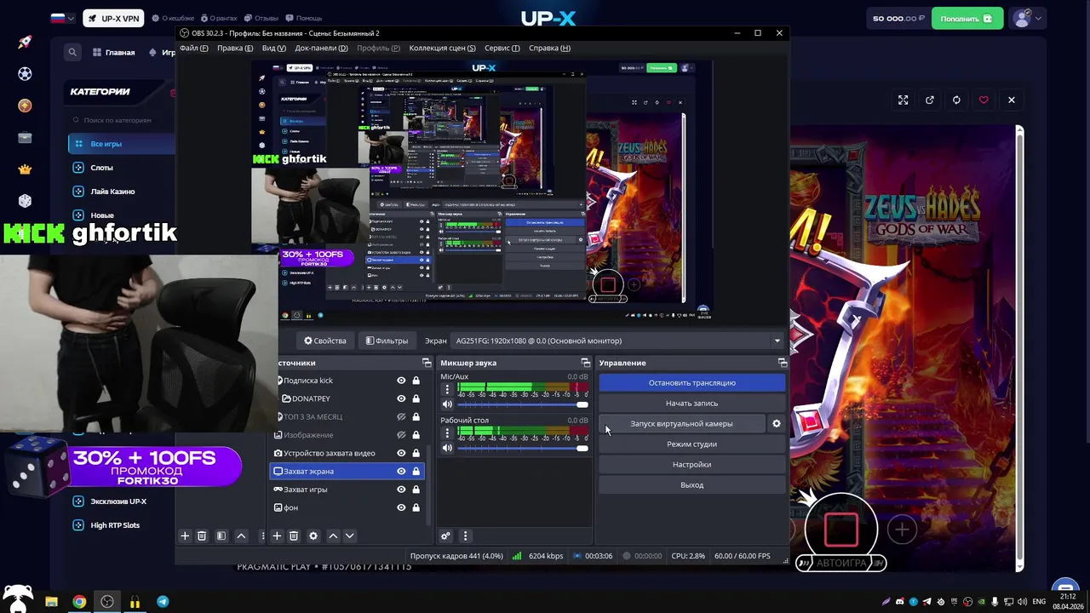The image size is (1090, 613).
Task: Open Telegram from the taskbar
Action: [x=162, y=602]
